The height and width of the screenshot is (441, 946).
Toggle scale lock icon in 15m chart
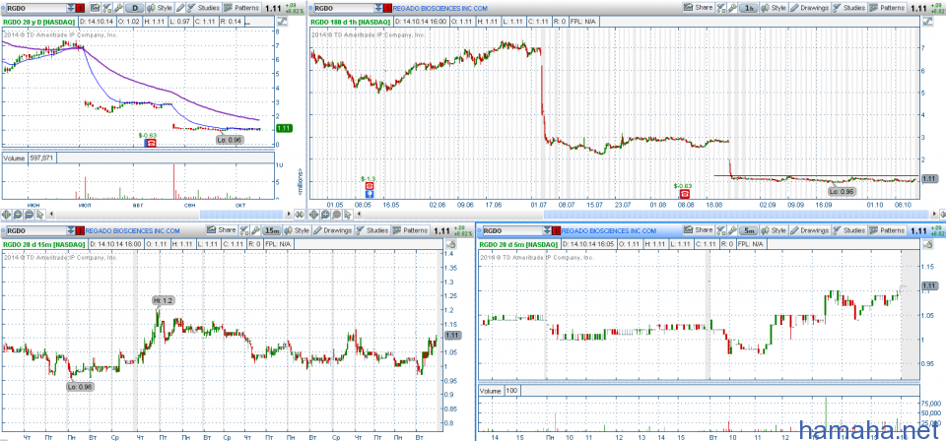point(451,244)
